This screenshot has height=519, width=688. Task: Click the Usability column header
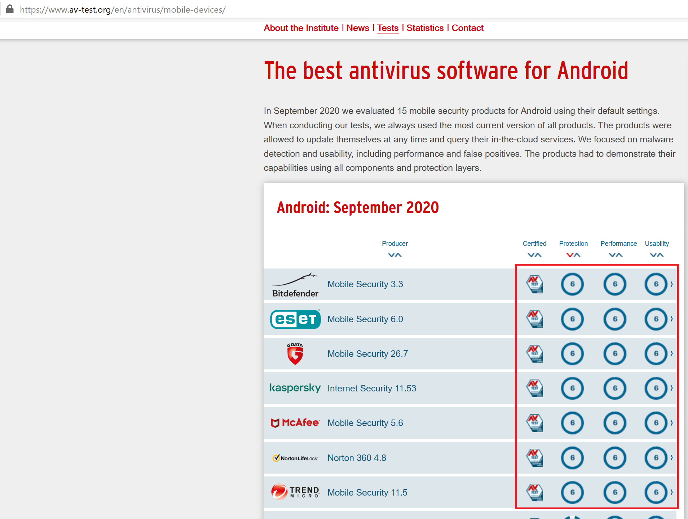[x=657, y=244]
